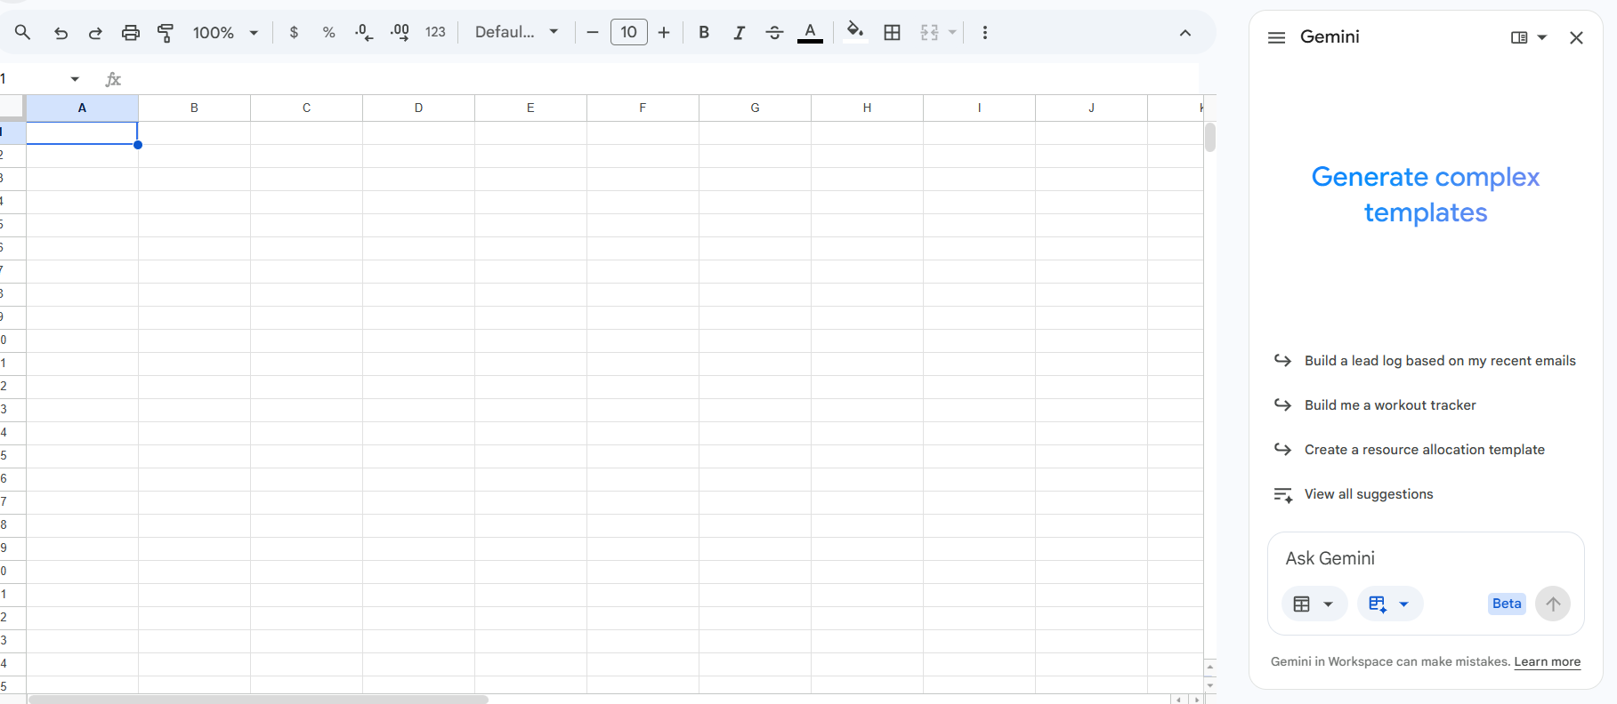Click the scroll right arrow of the sheet
This screenshot has width=1617, height=704.
[1196, 700]
